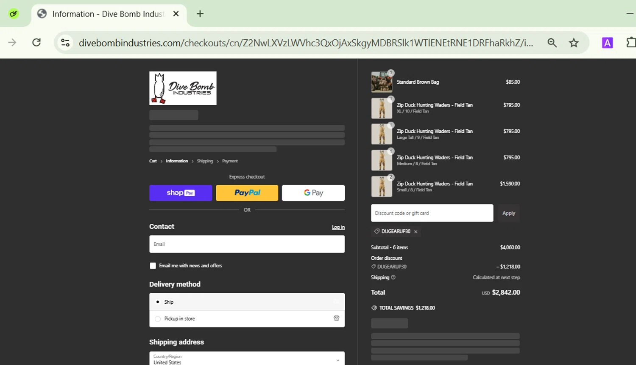Click the XL / 10 / Field Tan variant text
636x365 pixels.
pos(413,111)
